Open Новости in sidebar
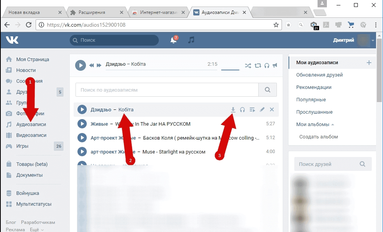The width and height of the screenshot is (383, 232). (x=26, y=70)
